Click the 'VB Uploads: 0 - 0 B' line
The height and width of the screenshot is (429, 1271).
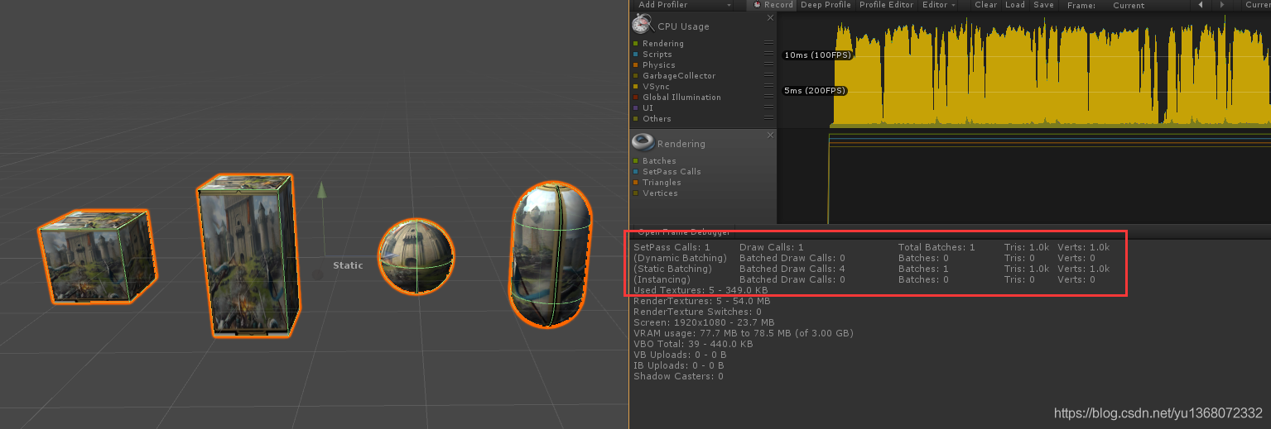pos(679,355)
